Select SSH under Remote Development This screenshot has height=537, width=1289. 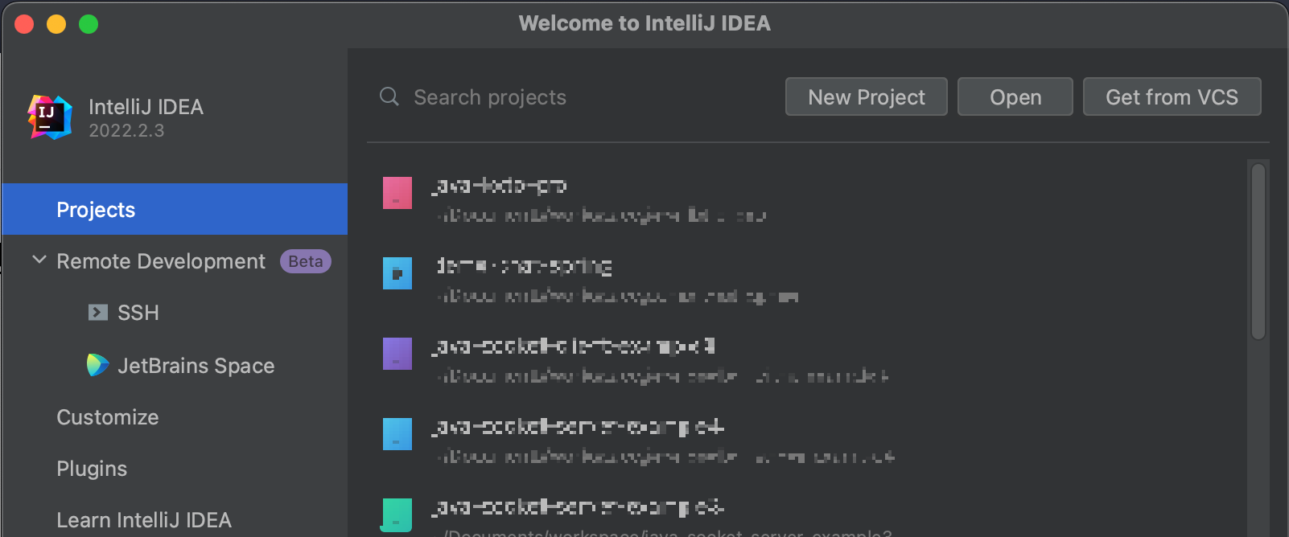[x=138, y=313]
